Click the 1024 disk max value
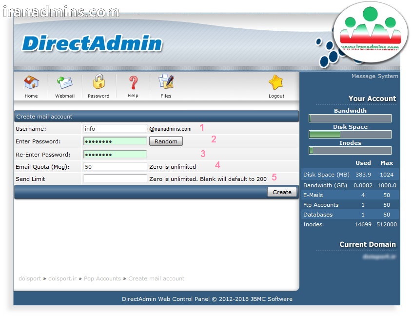 point(386,175)
